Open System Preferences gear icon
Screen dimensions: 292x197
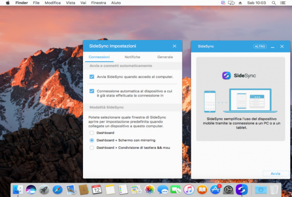[229, 189]
